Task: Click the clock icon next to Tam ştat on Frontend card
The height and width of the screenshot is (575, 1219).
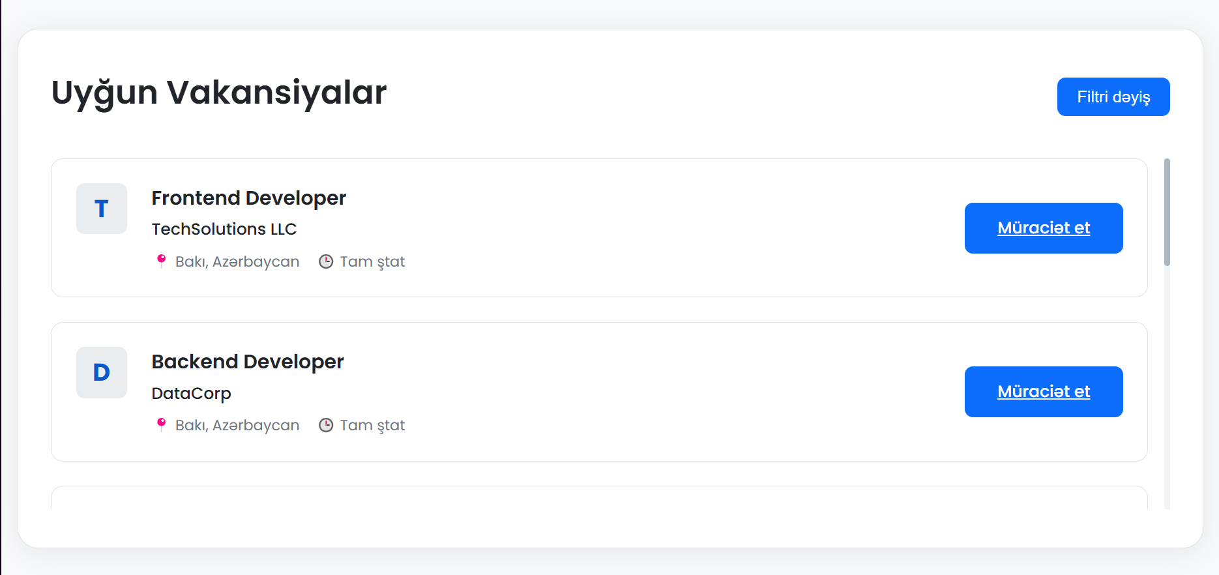Action: (327, 261)
